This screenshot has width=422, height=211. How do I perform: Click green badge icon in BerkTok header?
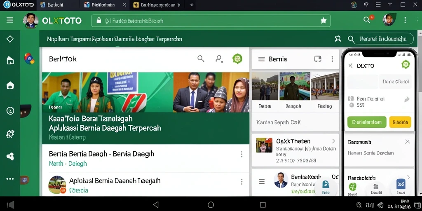(x=237, y=59)
